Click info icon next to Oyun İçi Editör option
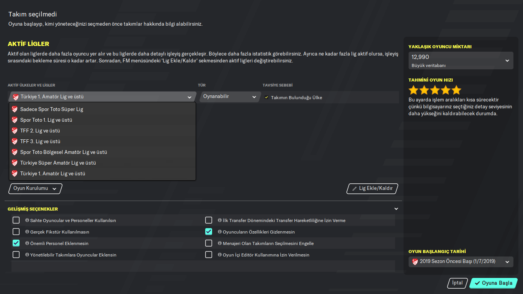Screen dimensions: 523x294 click(x=220, y=255)
